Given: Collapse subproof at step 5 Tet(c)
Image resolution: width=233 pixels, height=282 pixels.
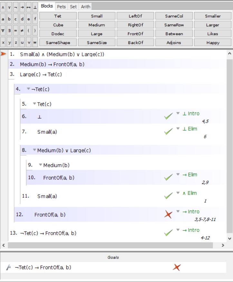Looking at the screenshot, I should click(x=34, y=104).
